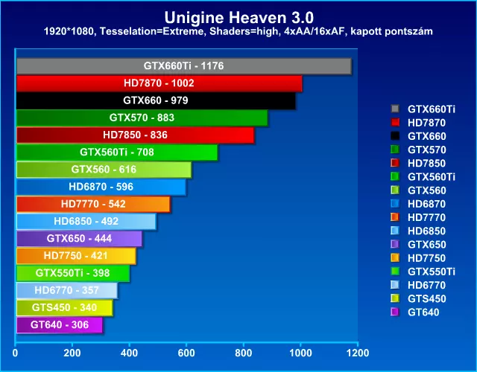Click the yellow-orange HD7750 legend swatch
The image size is (477, 372).
click(x=395, y=258)
